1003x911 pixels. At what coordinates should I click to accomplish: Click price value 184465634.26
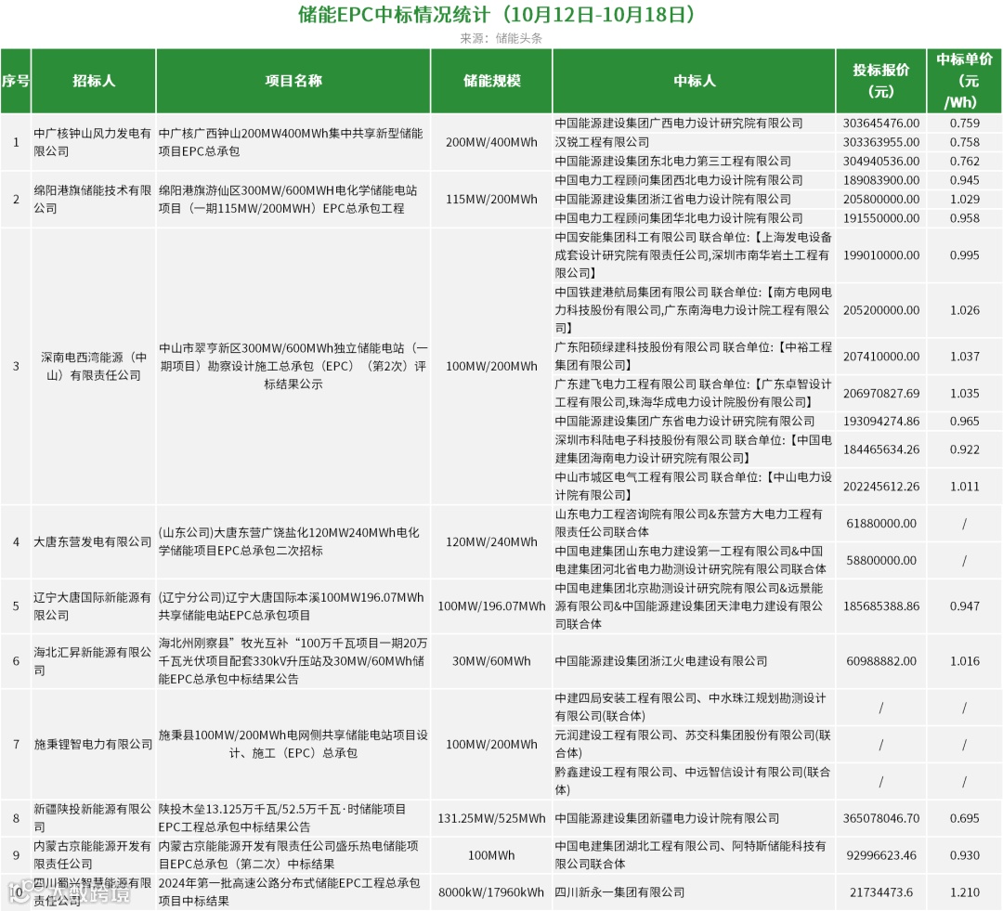(880, 449)
